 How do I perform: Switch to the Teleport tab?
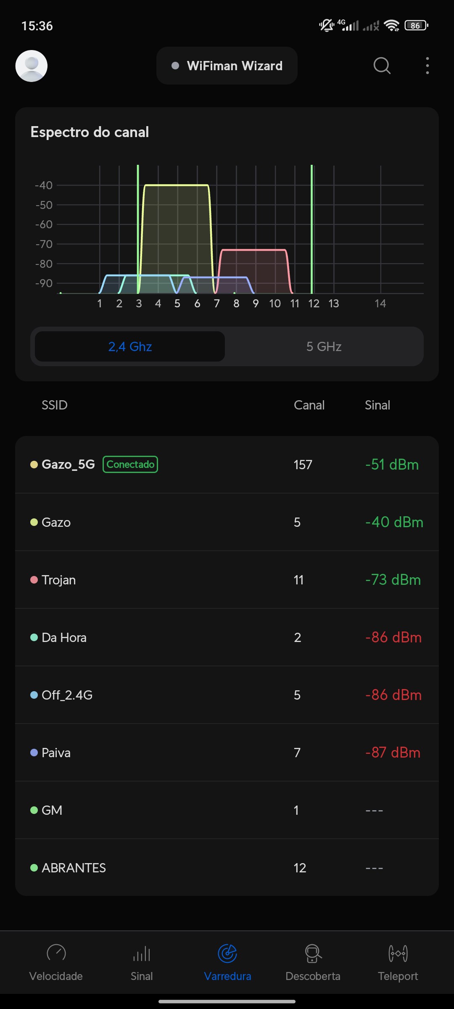click(x=398, y=961)
